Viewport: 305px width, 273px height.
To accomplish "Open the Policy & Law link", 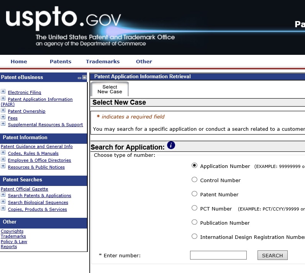I will tap(14, 242).
